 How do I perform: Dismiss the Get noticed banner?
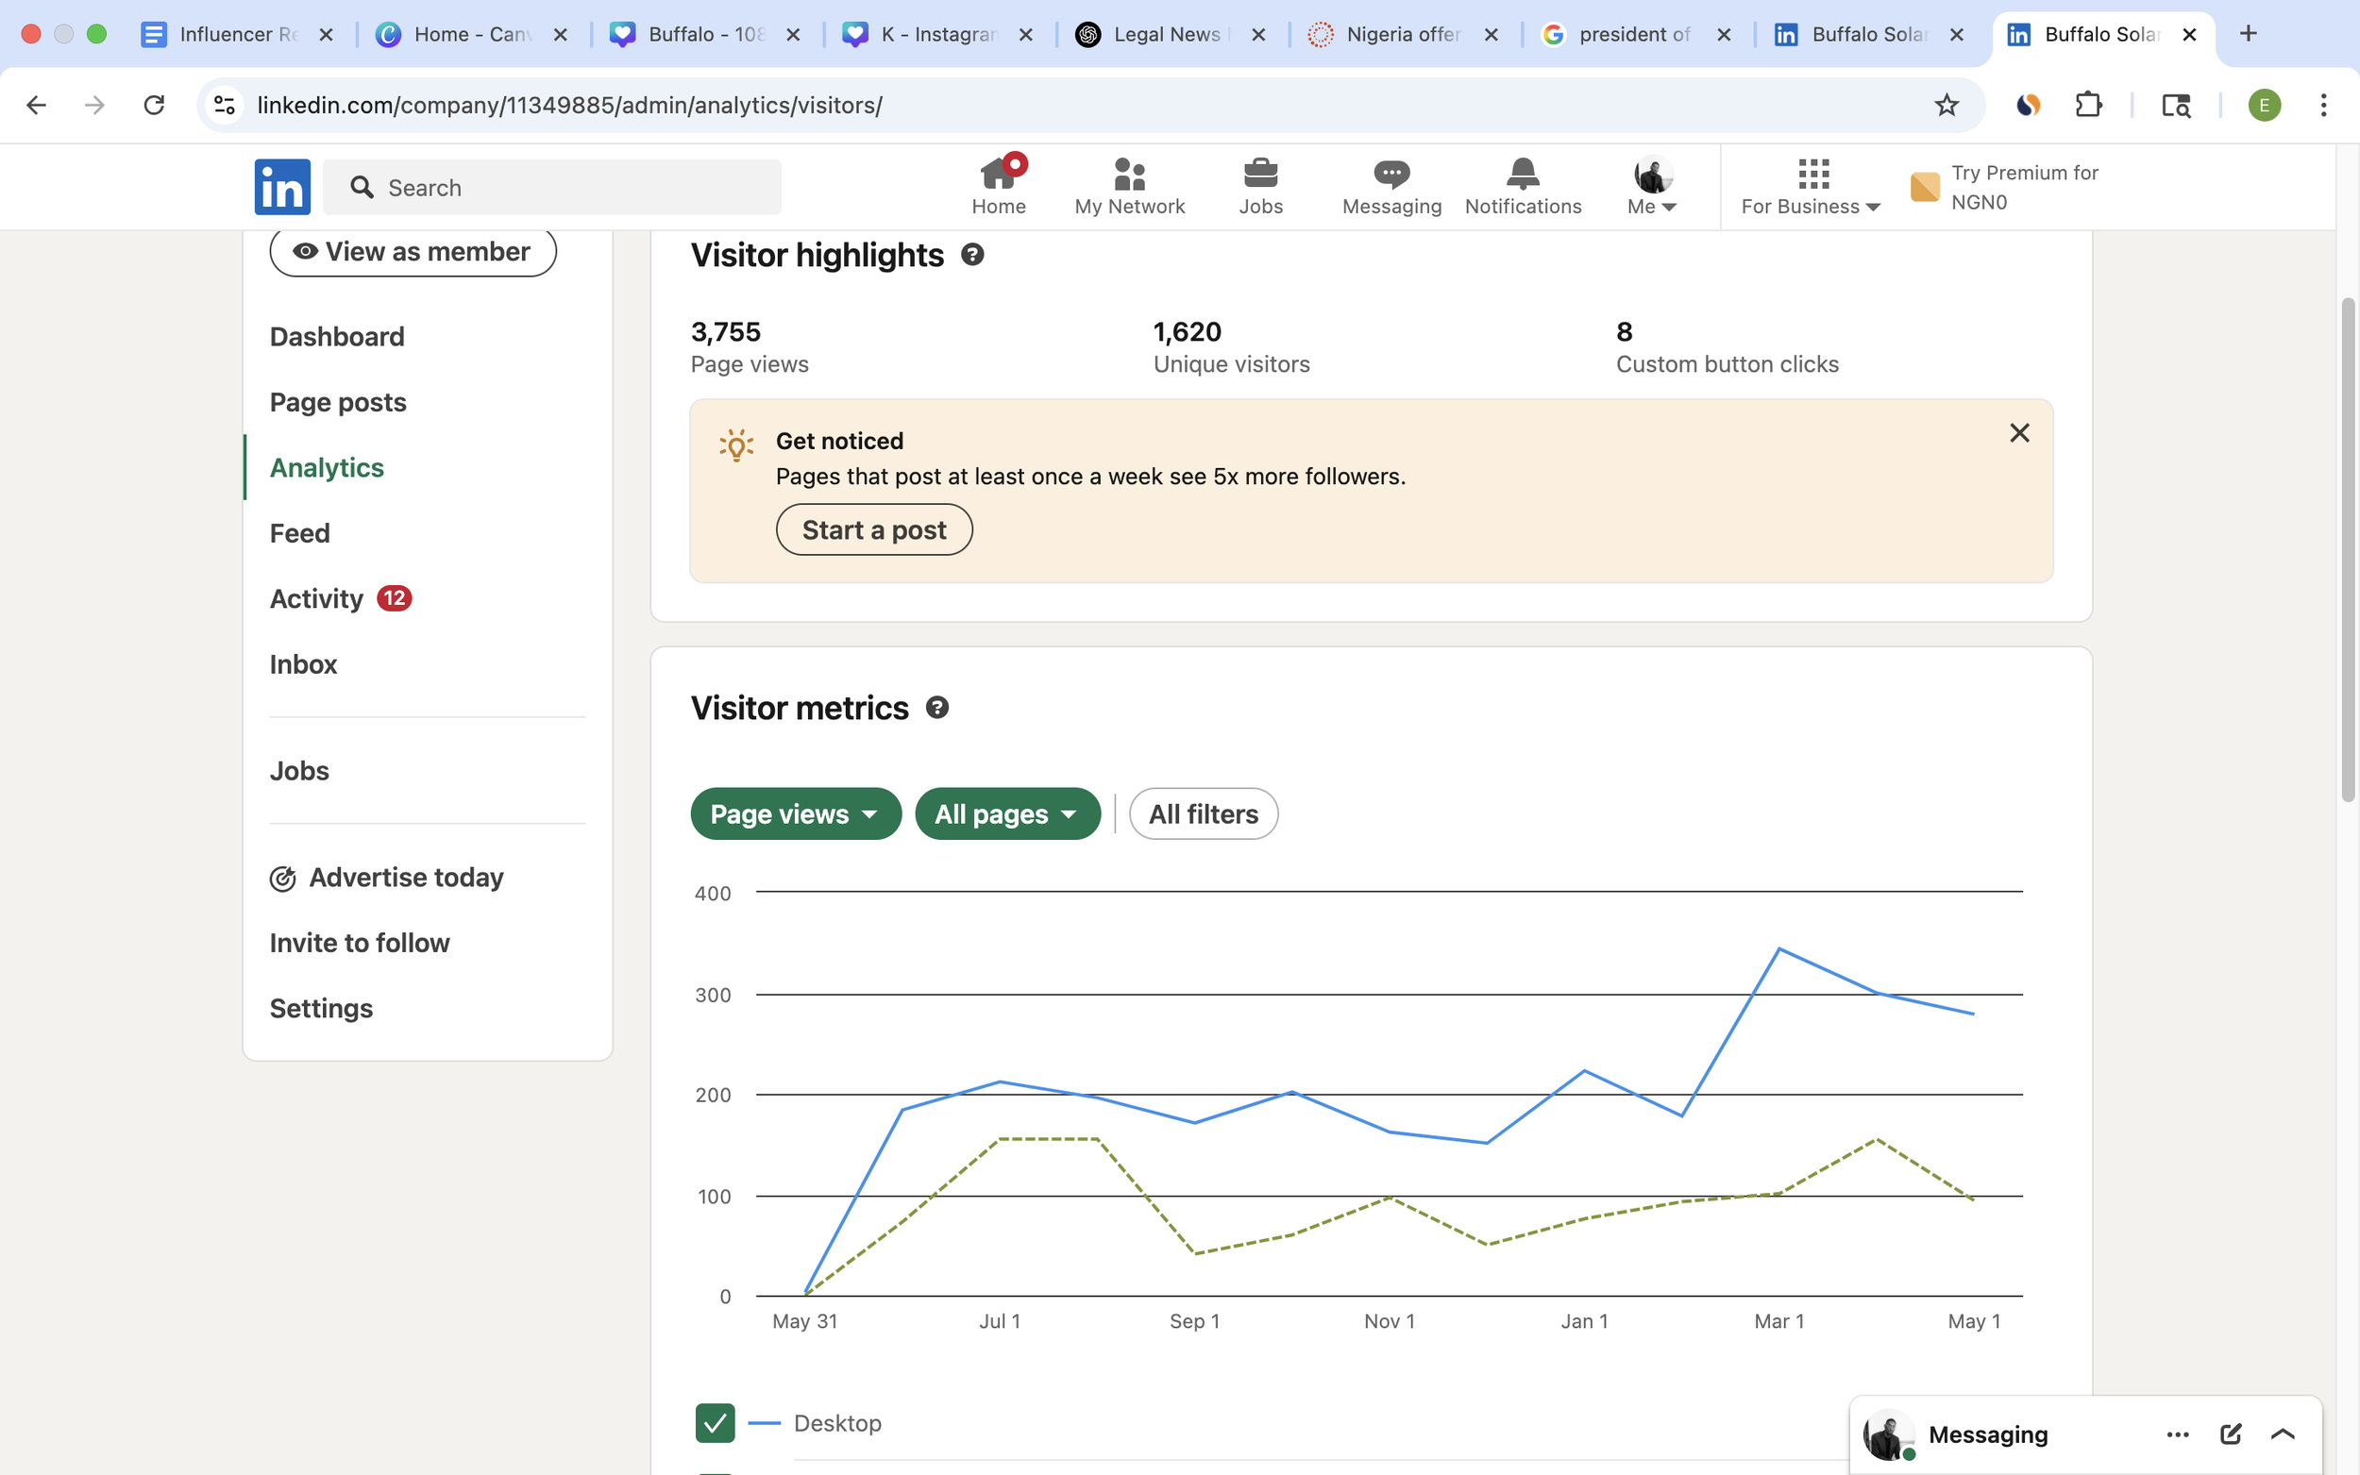pyautogui.click(x=2018, y=432)
